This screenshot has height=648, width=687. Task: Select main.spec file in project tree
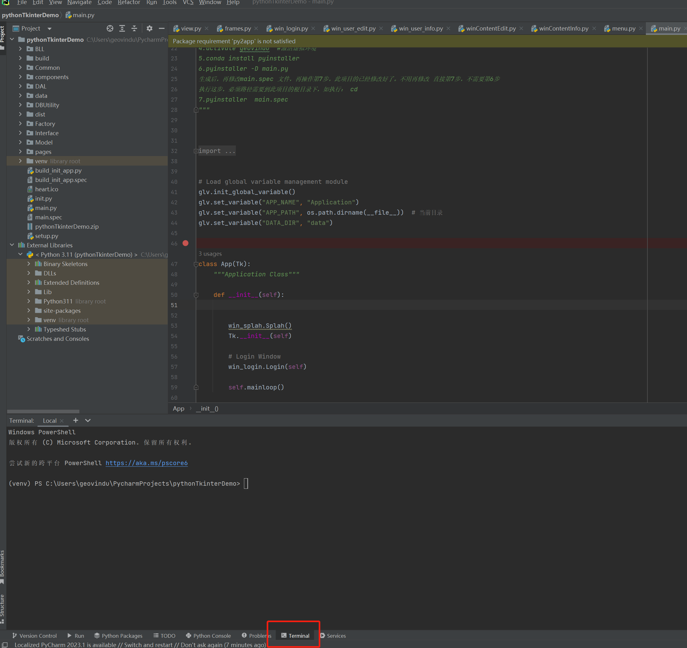tap(48, 217)
